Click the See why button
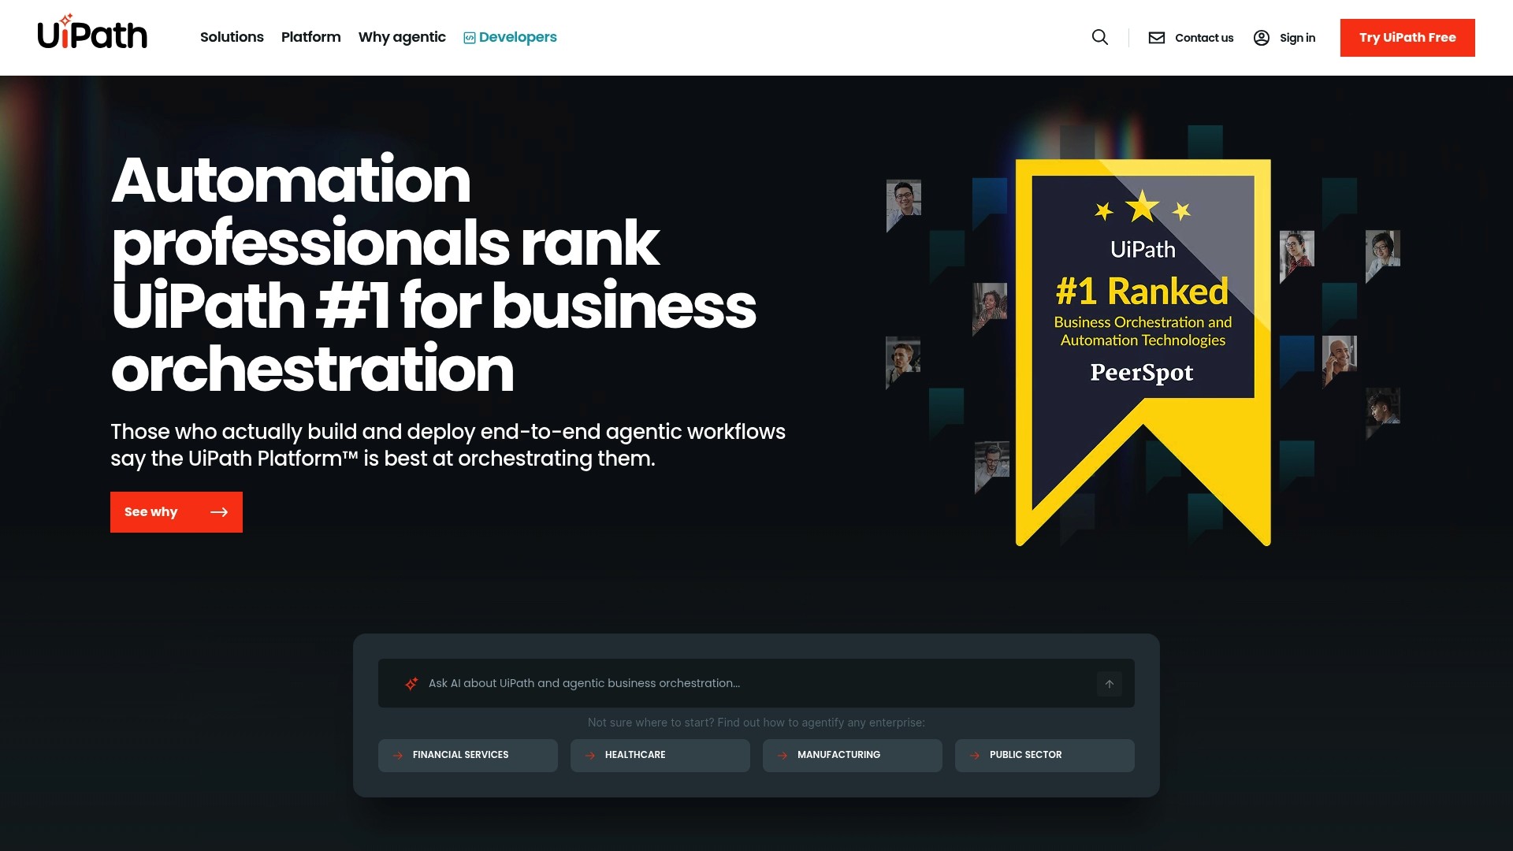Viewport: 1513px width, 851px height. click(176, 511)
